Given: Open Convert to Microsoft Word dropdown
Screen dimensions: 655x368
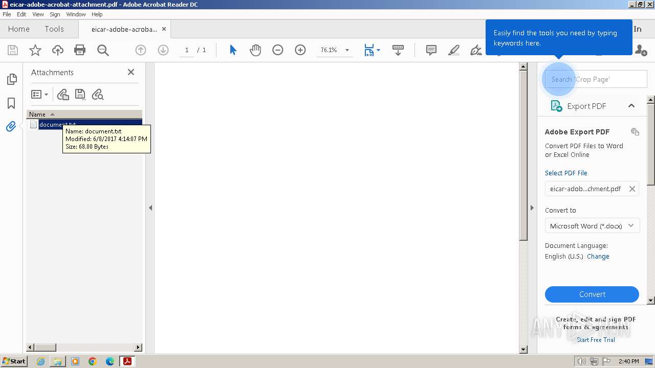Looking at the screenshot, I should 592,226.
